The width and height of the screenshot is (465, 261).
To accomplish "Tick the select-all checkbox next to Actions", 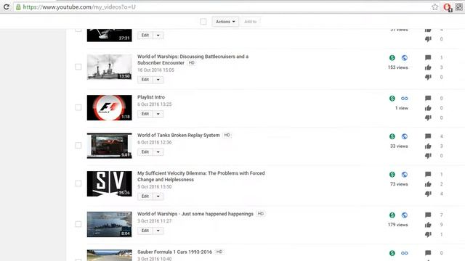I will coord(203,21).
